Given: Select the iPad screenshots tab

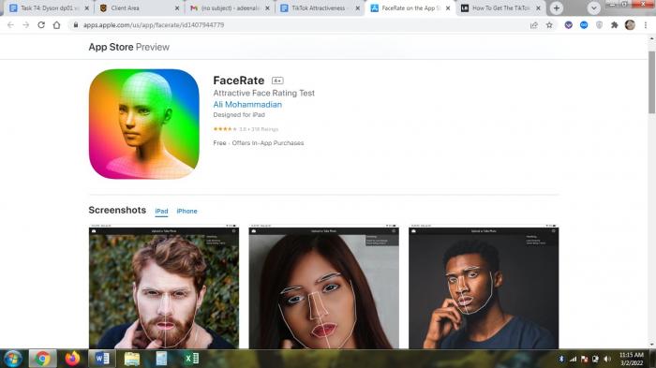Looking at the screenshot, I should click(x=161, y=212).
